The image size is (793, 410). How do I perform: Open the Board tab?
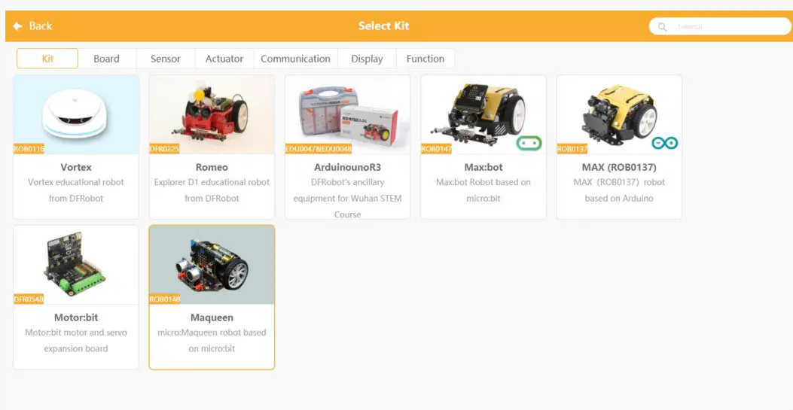tap(107, 59)
